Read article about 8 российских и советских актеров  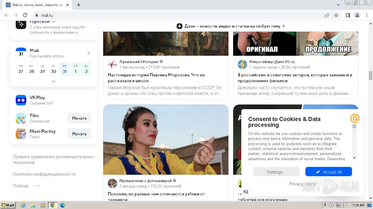point(295,78)
